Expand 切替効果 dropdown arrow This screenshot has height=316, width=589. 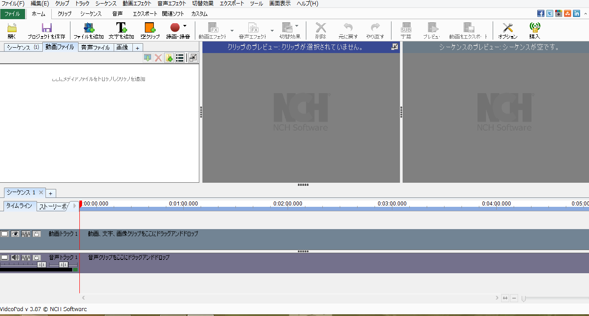297,26
